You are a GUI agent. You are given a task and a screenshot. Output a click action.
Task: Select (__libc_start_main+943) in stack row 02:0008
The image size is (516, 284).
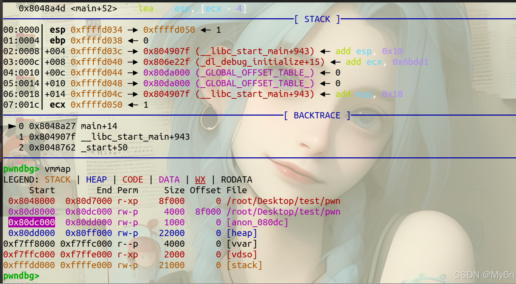[x=255, y=51]
